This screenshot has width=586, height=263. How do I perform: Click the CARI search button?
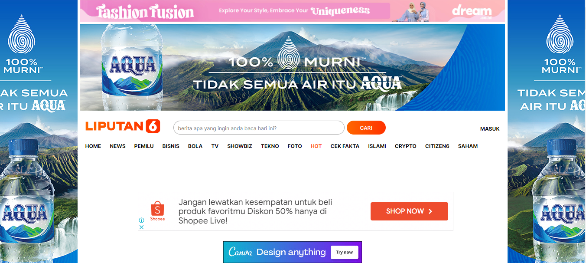point(366,128)
